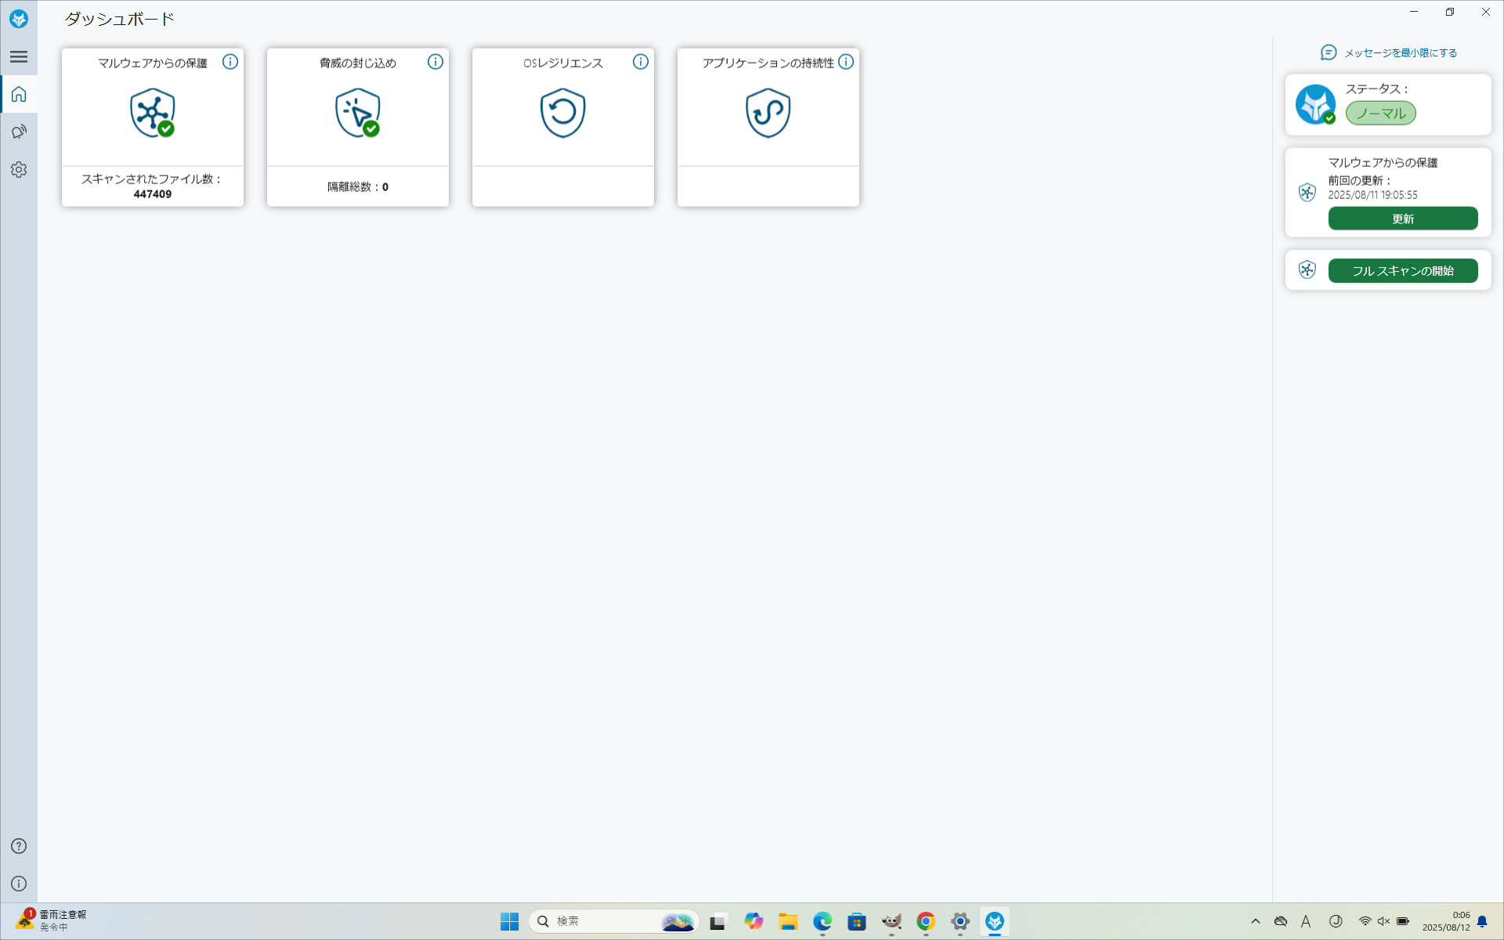
Task: Click info icon on アプリケーションの持続性 card
Action: pos(846,62)
